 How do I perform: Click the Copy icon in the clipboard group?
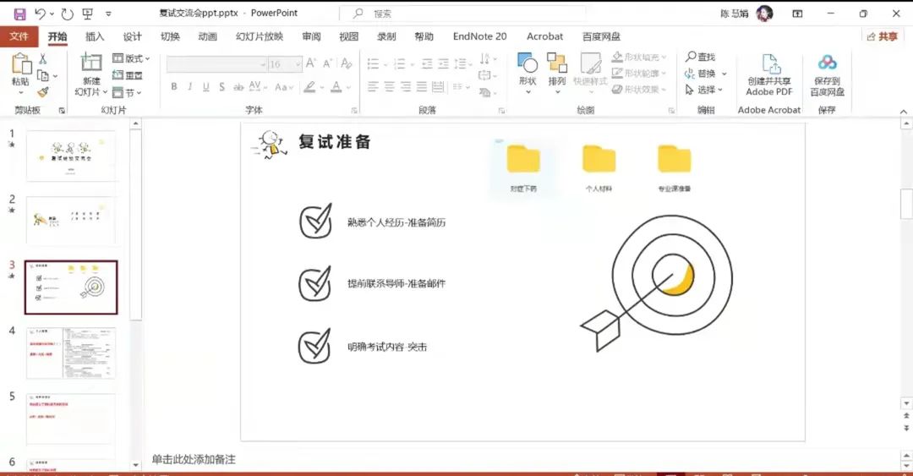[42, 75]
